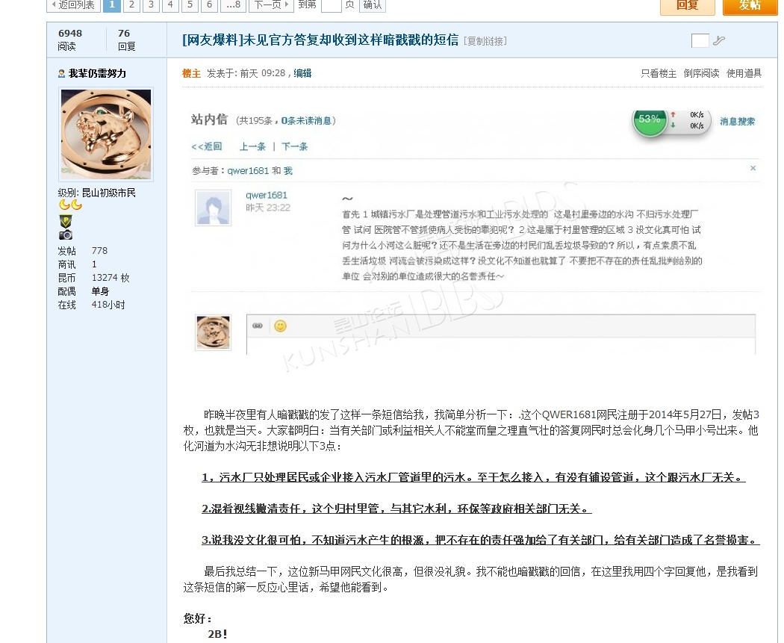Click the page number input field after 到第

point(331,5)
